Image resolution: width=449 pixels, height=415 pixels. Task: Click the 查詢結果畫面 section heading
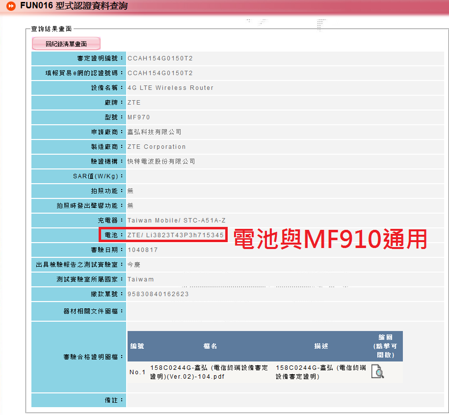pos(52,28)
